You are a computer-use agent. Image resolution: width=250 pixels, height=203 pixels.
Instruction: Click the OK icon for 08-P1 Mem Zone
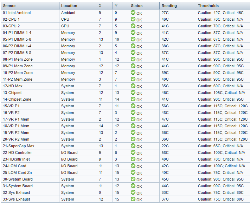133,59
